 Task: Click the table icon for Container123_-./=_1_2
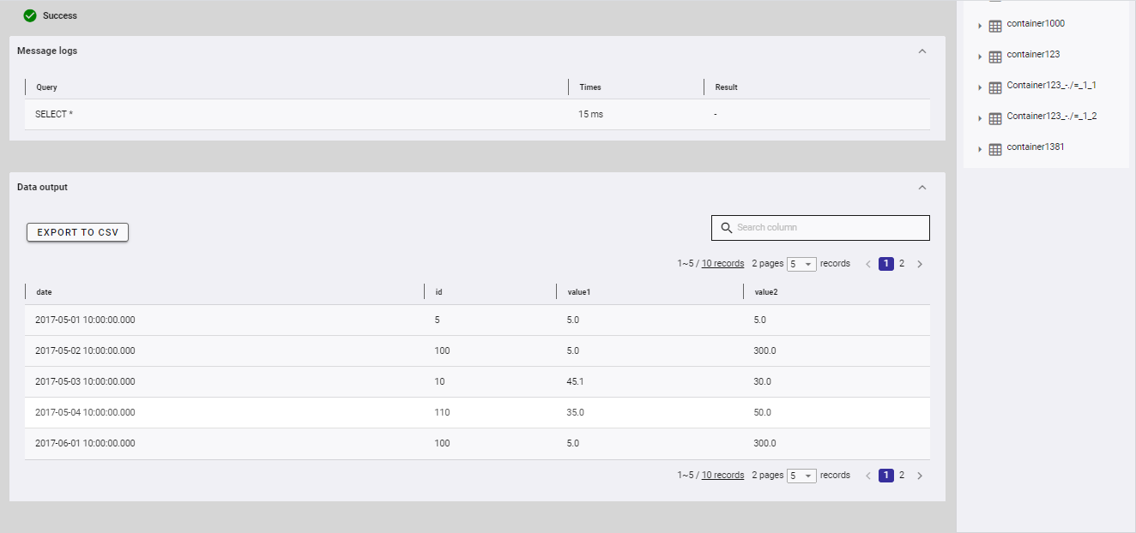(995, 119)
